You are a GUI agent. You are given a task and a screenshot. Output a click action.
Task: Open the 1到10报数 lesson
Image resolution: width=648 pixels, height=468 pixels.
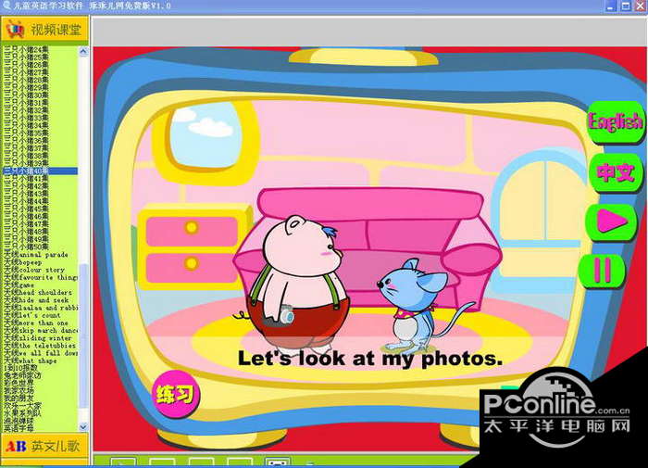[x=20, y=368]
